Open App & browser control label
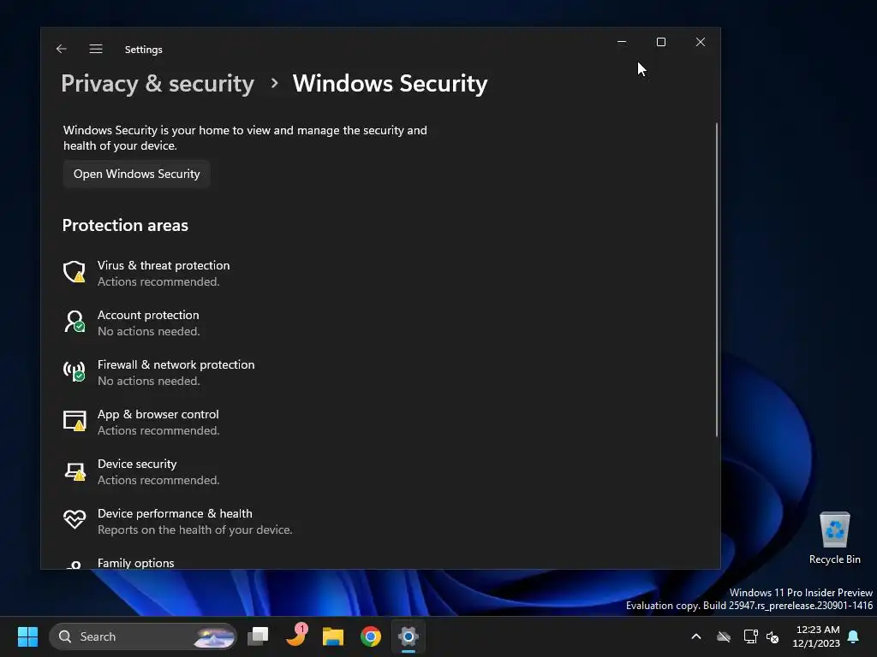The image size is (877, 657). (x=158, y=415)
